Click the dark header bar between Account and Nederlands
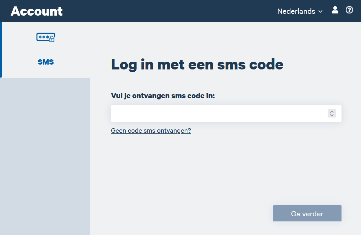The height and width of the screenshot is (235, 361). tap(168, 11)
